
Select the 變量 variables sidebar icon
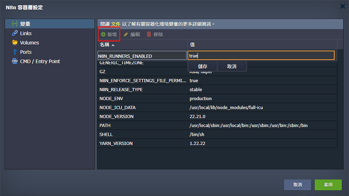point(15,24)
